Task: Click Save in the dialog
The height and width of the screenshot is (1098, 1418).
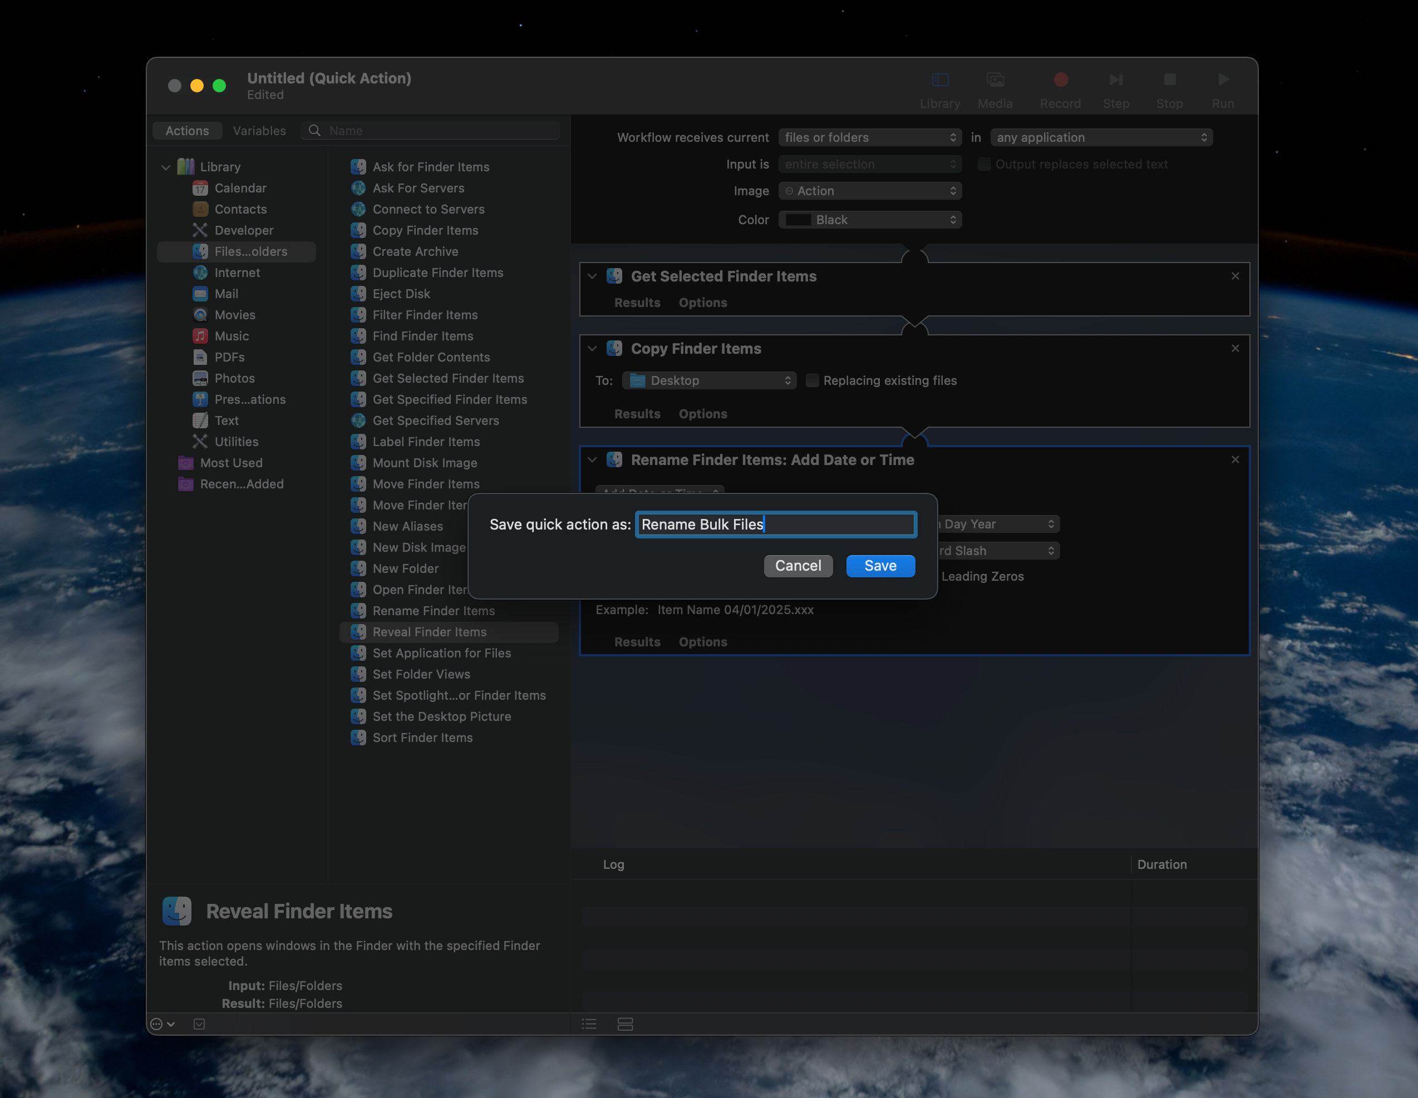Action: pos(880,566)
